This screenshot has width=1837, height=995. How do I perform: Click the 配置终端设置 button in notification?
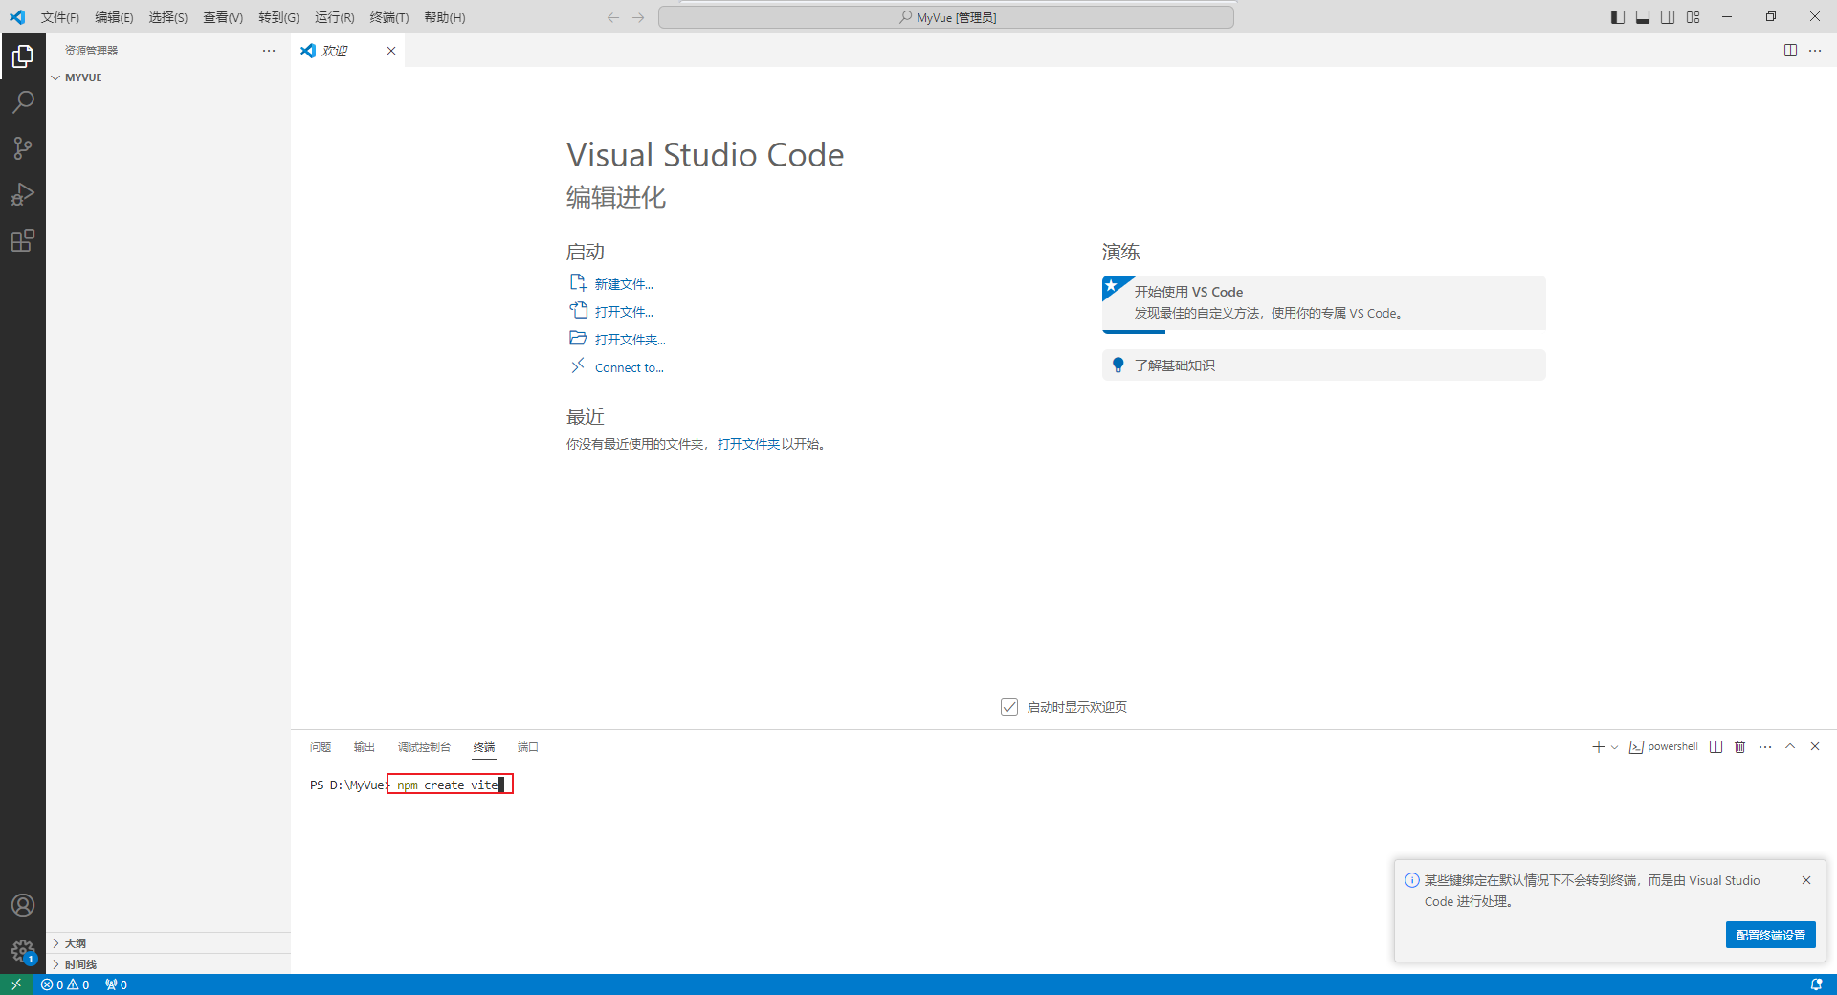point(1771,935)
